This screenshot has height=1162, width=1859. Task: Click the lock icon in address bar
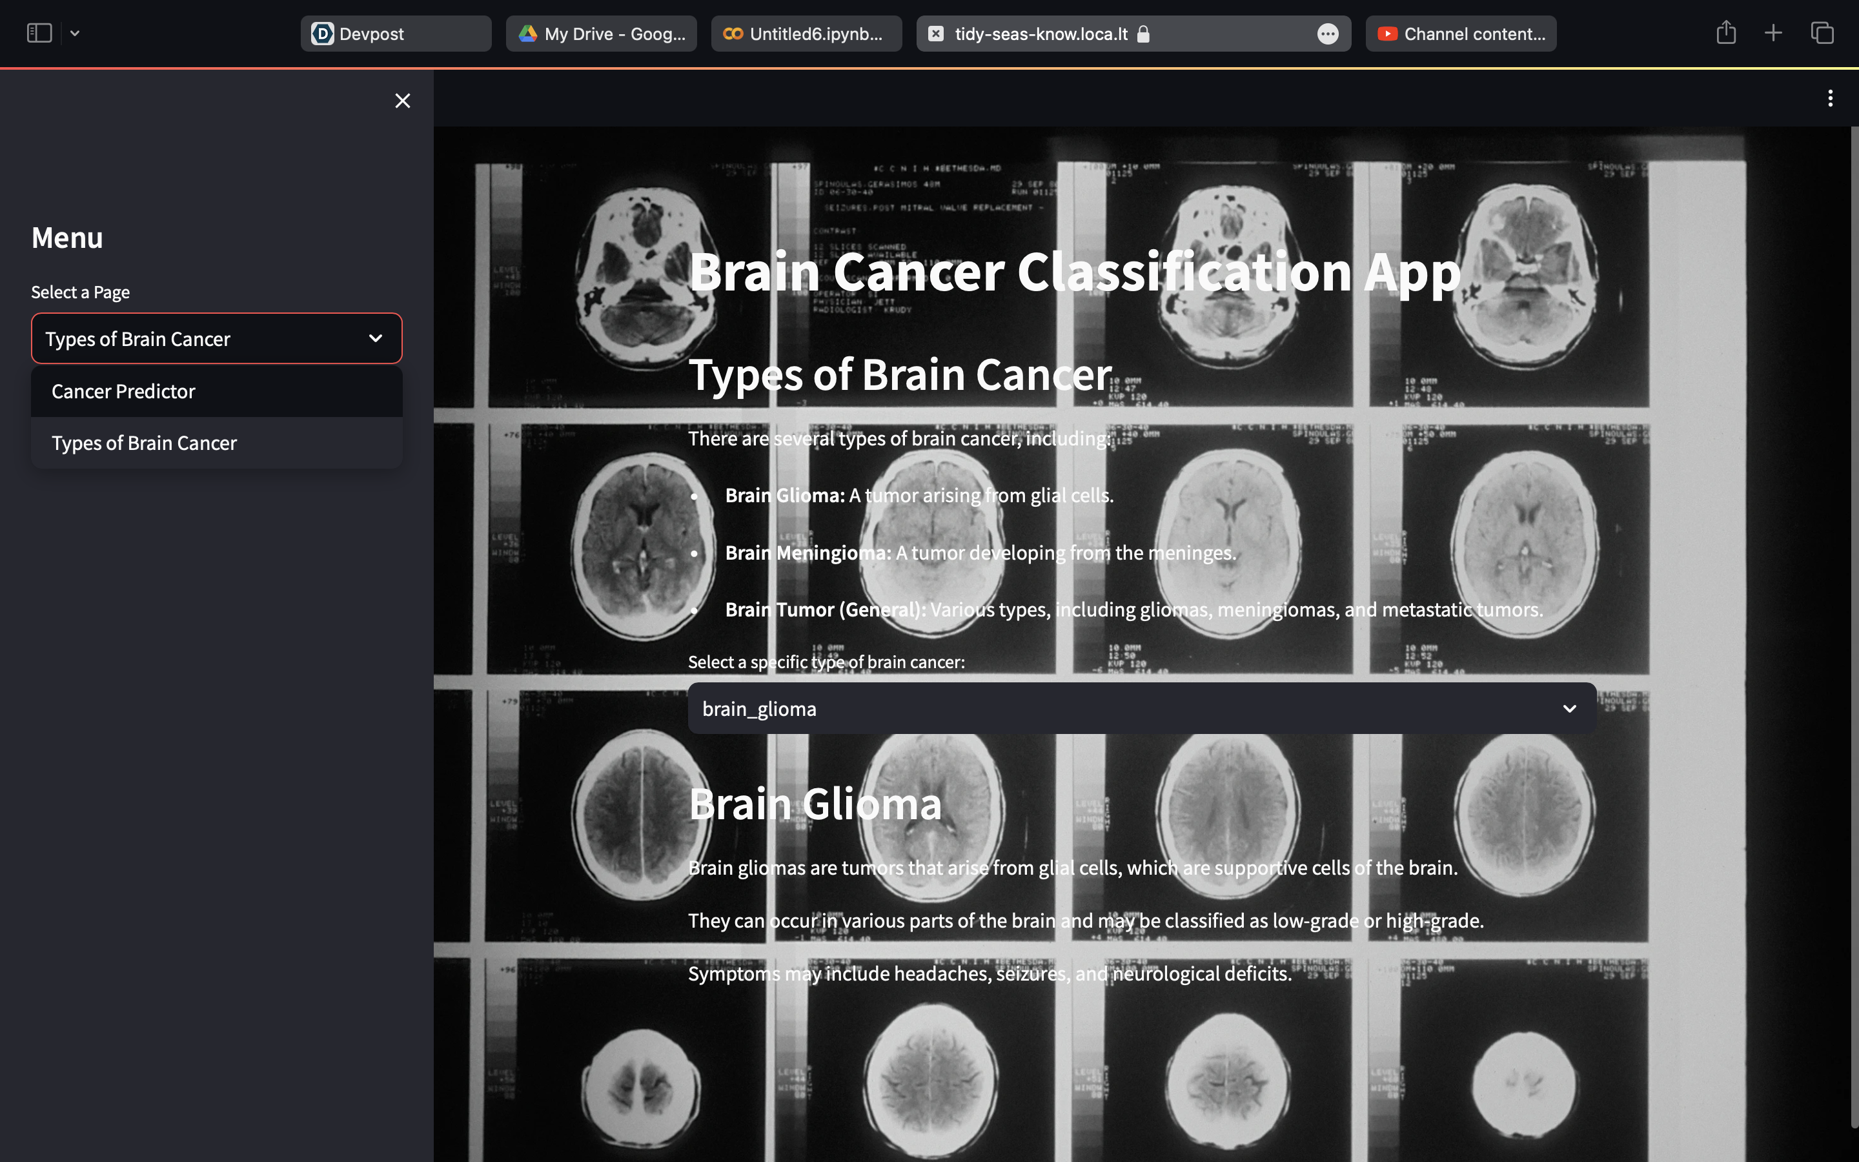1143,34
